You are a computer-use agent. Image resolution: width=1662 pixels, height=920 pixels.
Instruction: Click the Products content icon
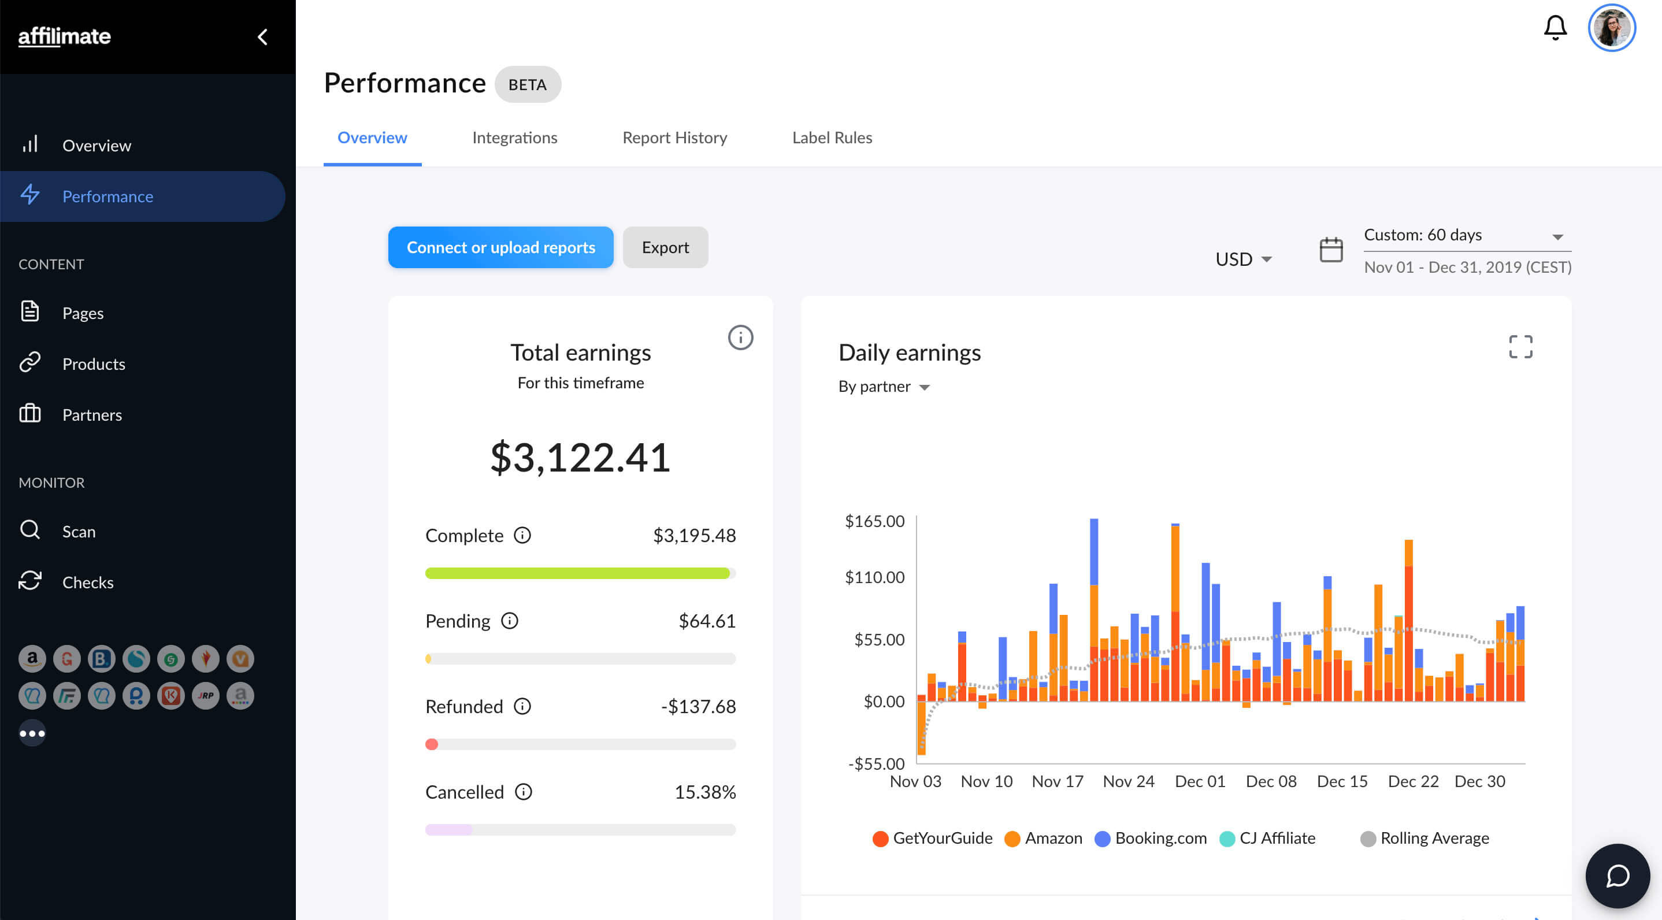(31, 362)
